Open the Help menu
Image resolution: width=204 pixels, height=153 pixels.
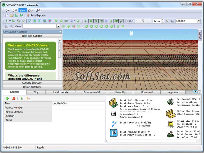[38, 10]
